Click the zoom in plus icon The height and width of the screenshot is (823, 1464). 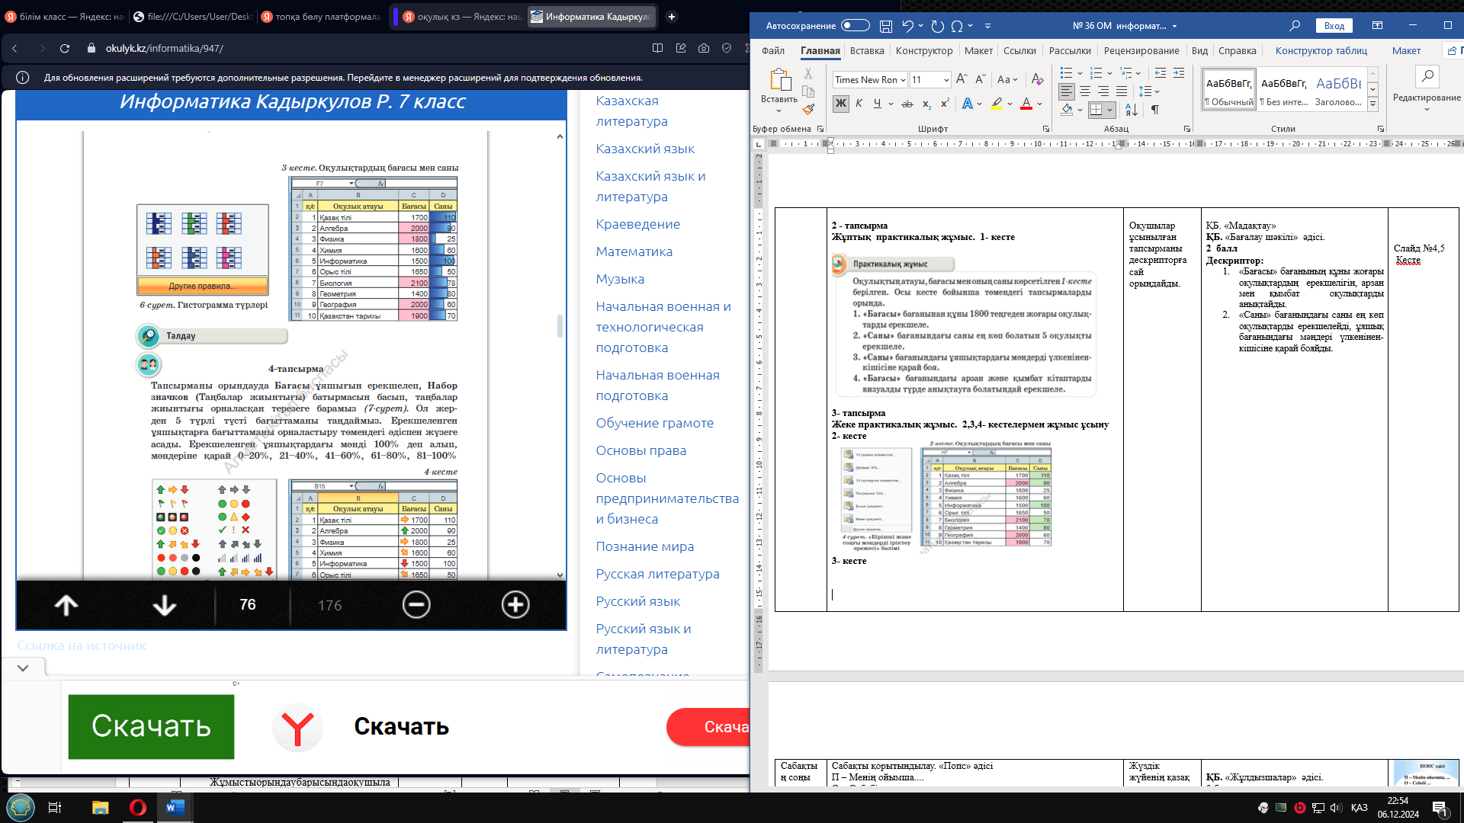pos(515,605)
